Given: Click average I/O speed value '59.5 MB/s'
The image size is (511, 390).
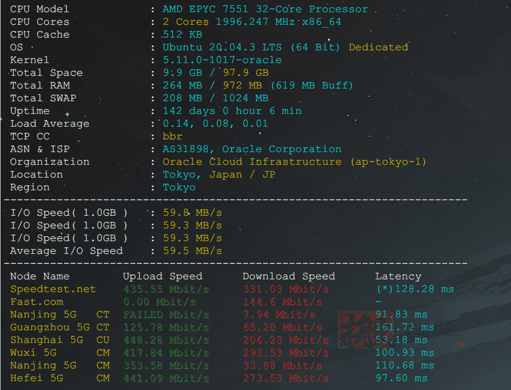Looking at the screenshot, I should (x=192, y=251).
